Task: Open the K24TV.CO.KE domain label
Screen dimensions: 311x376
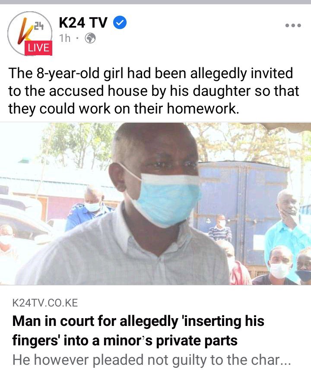Action: [x=45, y=303]
